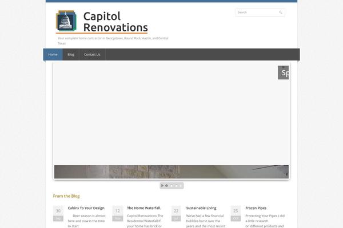Open the Cabins To Your Design post
343x228 pixels.
86,208
